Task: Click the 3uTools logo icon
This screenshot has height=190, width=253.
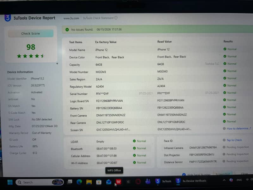Action: pos(8,18)
